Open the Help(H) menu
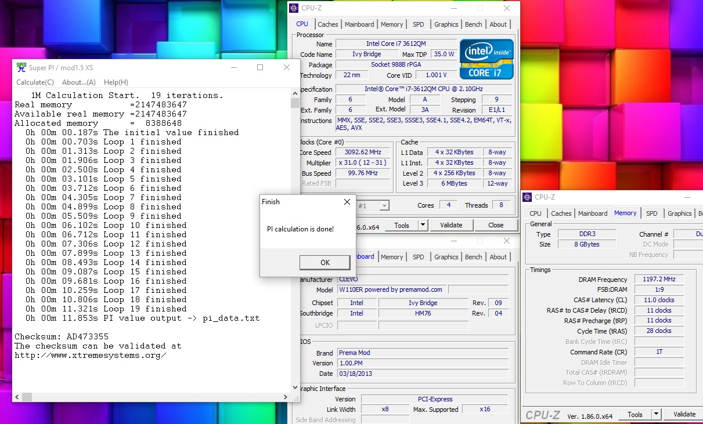This screenshot has height=424, width=703. tap(116, 82)
